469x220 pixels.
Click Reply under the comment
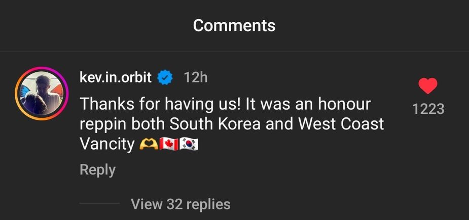pyautogui.click(x=97, y=170)
